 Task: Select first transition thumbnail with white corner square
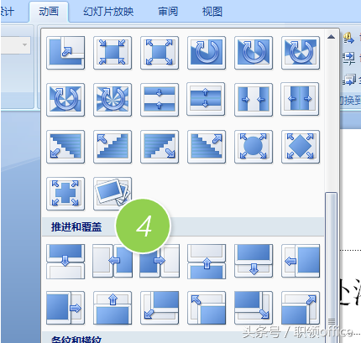[x=65, y=53]
